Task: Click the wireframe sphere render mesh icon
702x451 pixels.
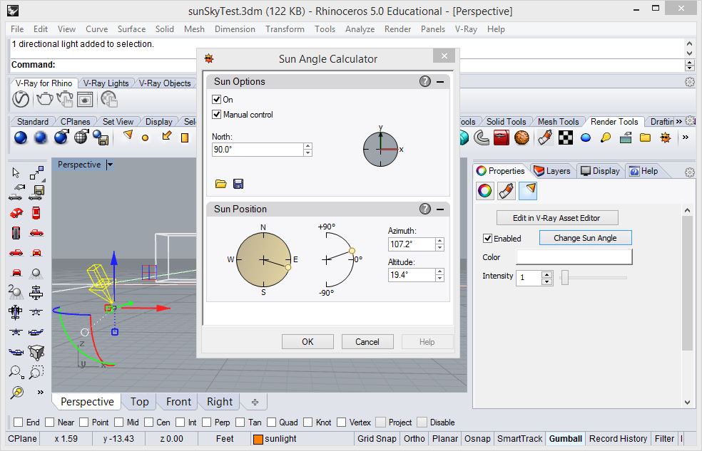Action: 81,138
